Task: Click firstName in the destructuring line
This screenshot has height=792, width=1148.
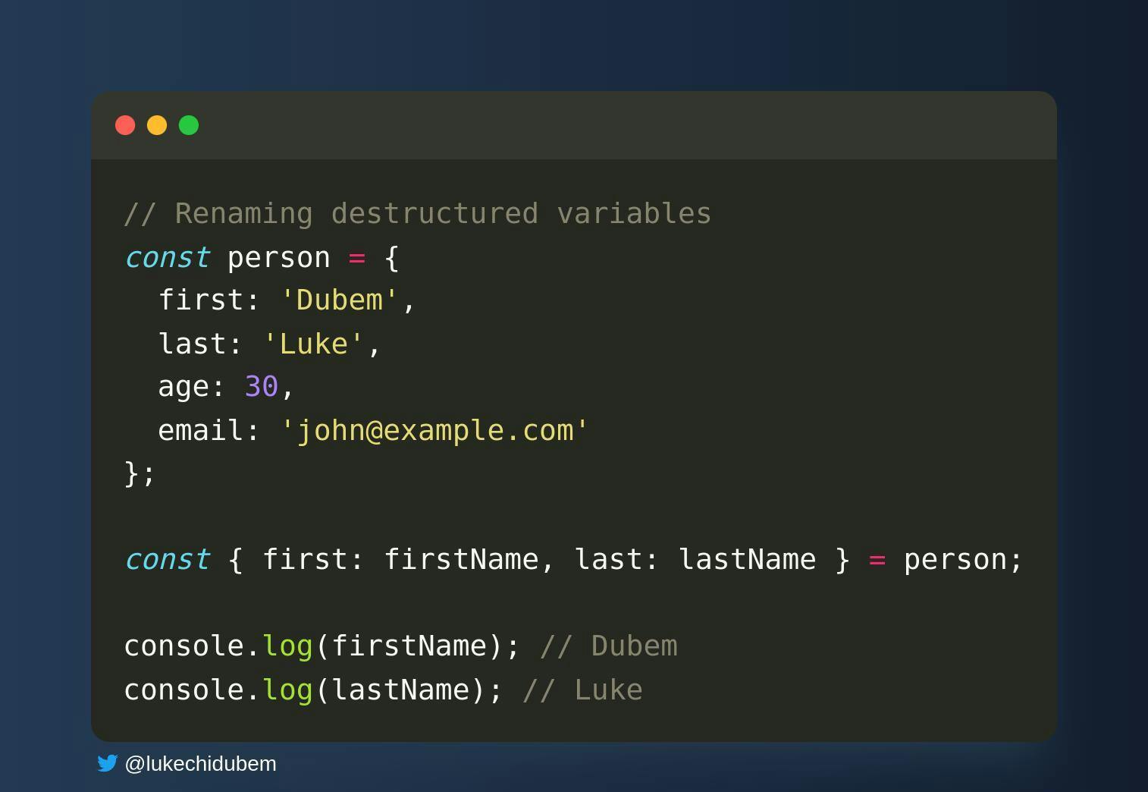Action: pyautogui.click(x=461, y=560)
